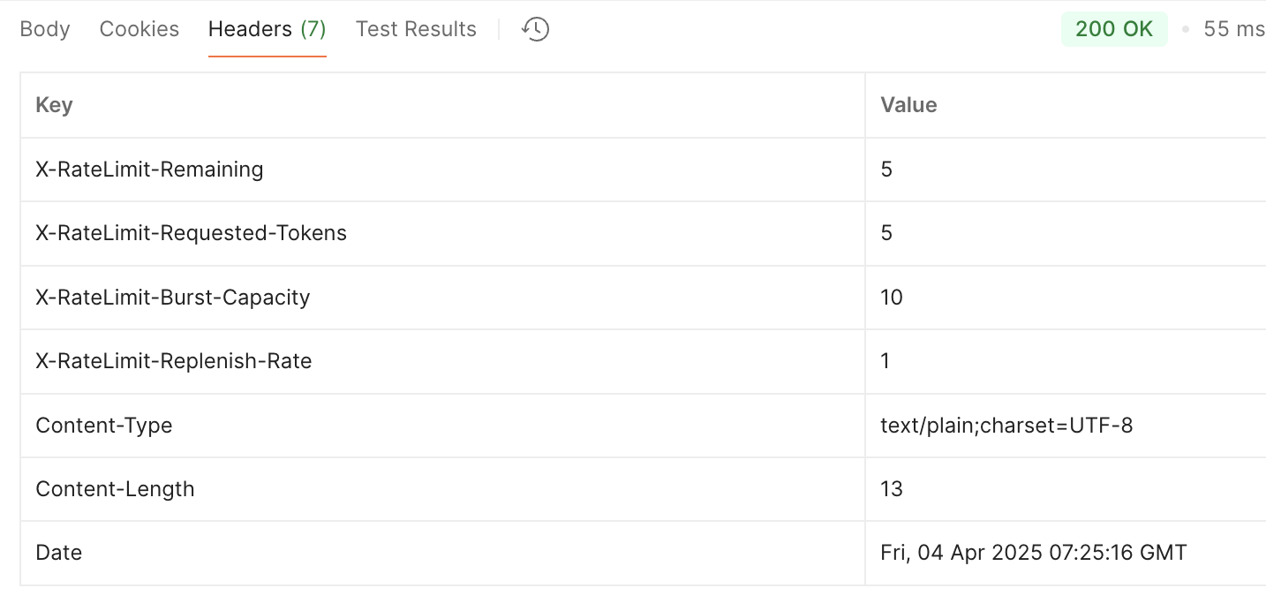Click the 55 ms response time
The height and width of the screenshot is (611, 1266).
tap(1233, 29)
